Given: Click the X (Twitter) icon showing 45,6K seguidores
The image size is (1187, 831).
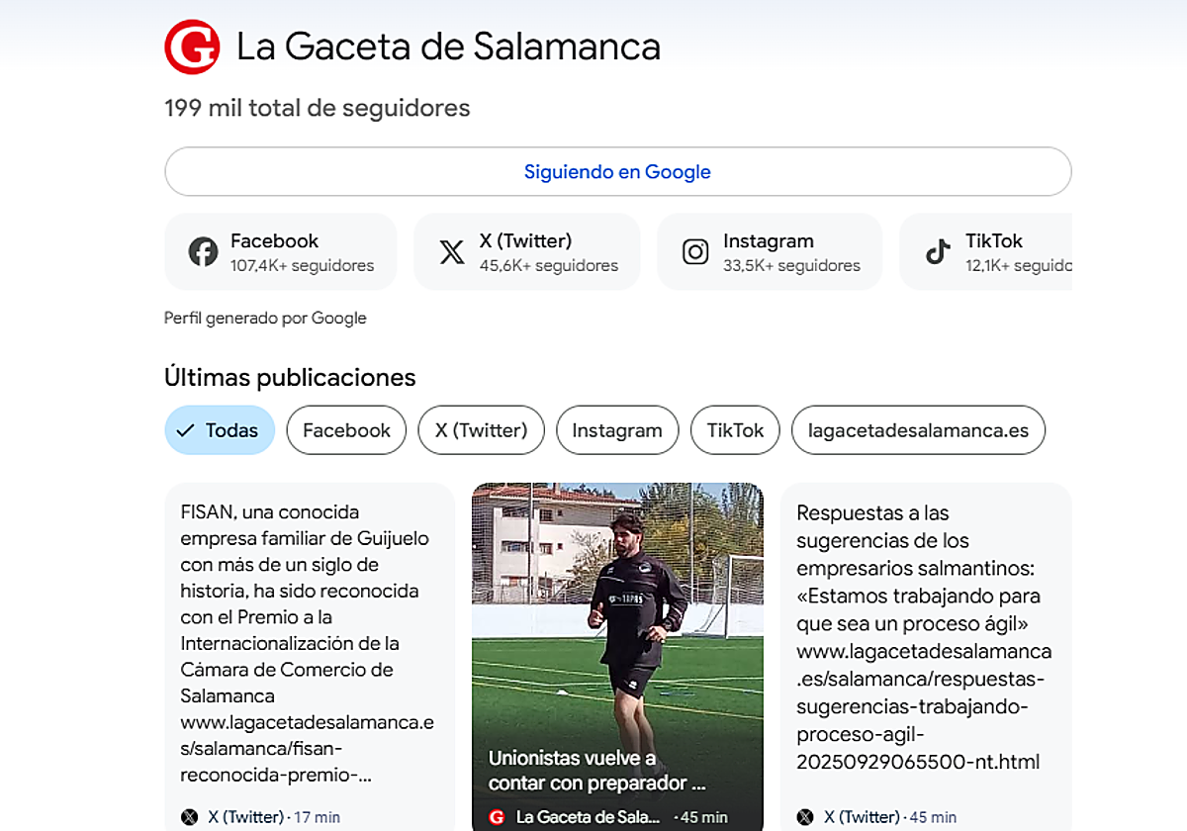Looking at the screenshot, I should pyautogui.click(x=452, y=251).
